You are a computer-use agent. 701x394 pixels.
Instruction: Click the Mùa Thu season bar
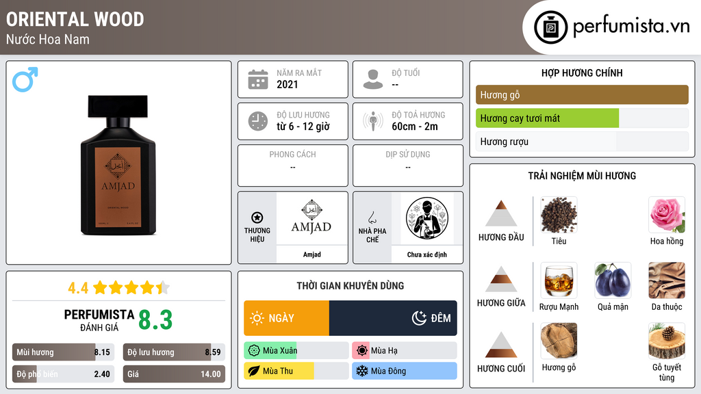[x=296, y=371]
